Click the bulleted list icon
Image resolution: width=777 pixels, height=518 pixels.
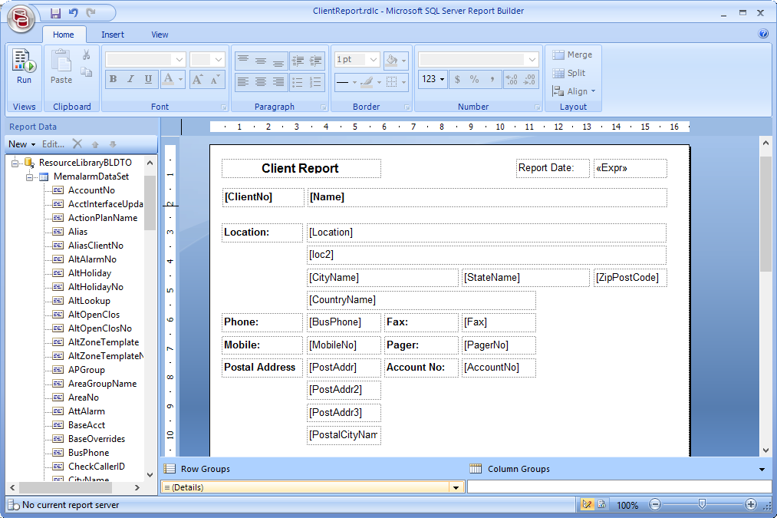(298, 82)
